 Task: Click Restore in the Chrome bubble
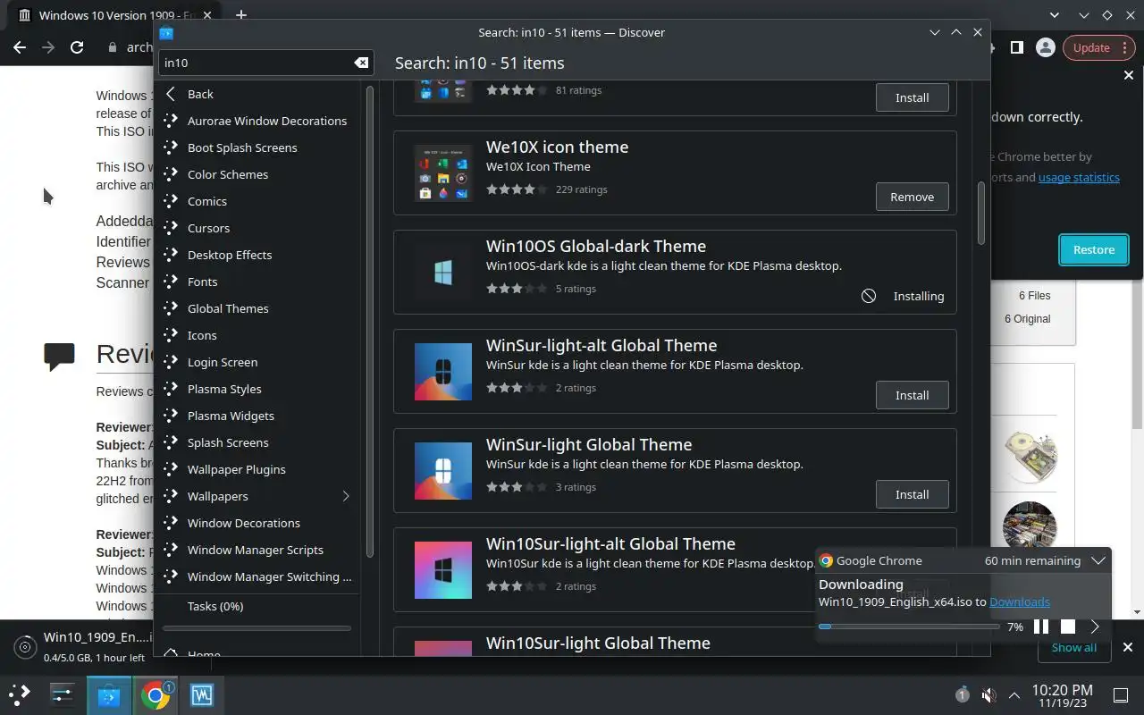[1094, 250]
